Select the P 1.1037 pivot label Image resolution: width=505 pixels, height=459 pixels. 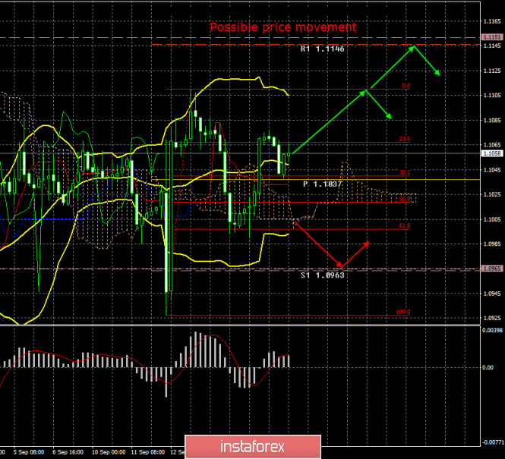tap(322, 184)
